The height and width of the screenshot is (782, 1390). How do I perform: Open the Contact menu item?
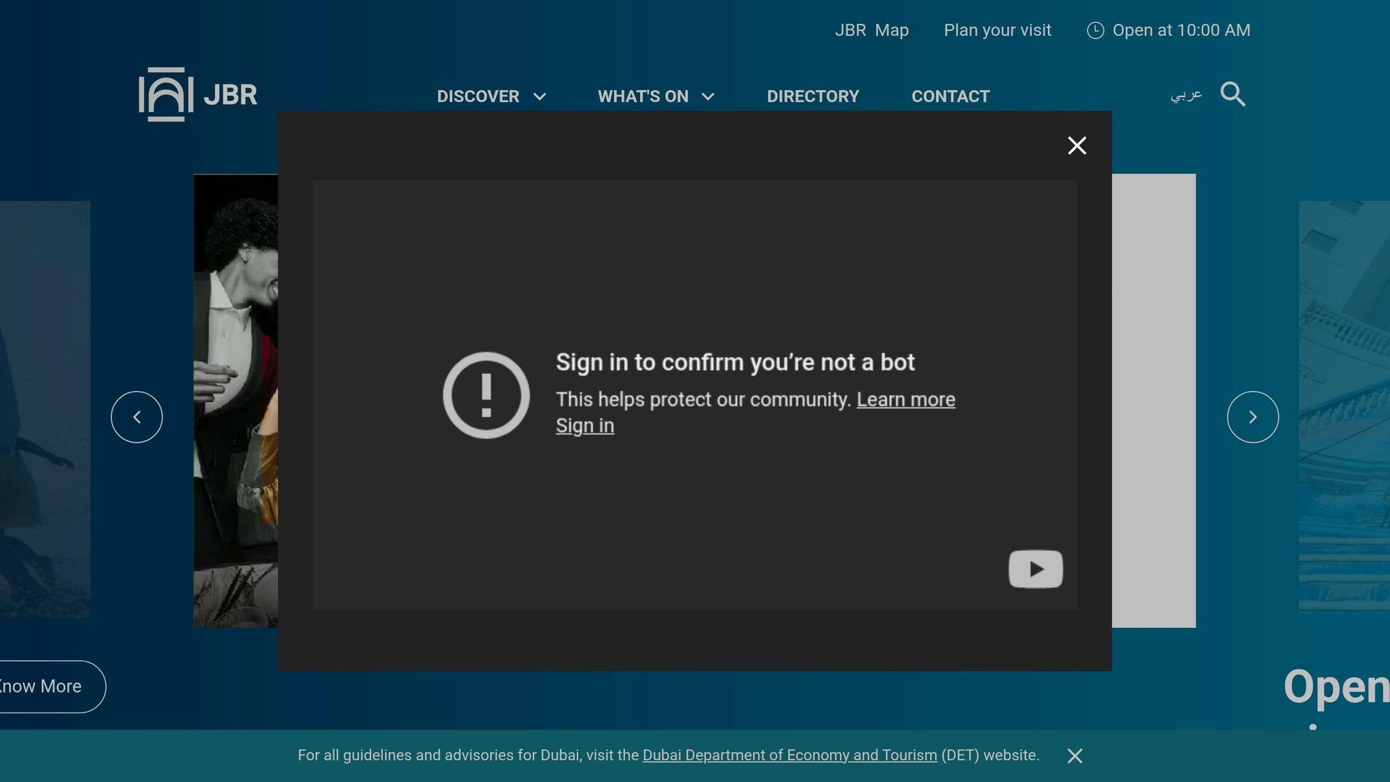click(950, 96)
